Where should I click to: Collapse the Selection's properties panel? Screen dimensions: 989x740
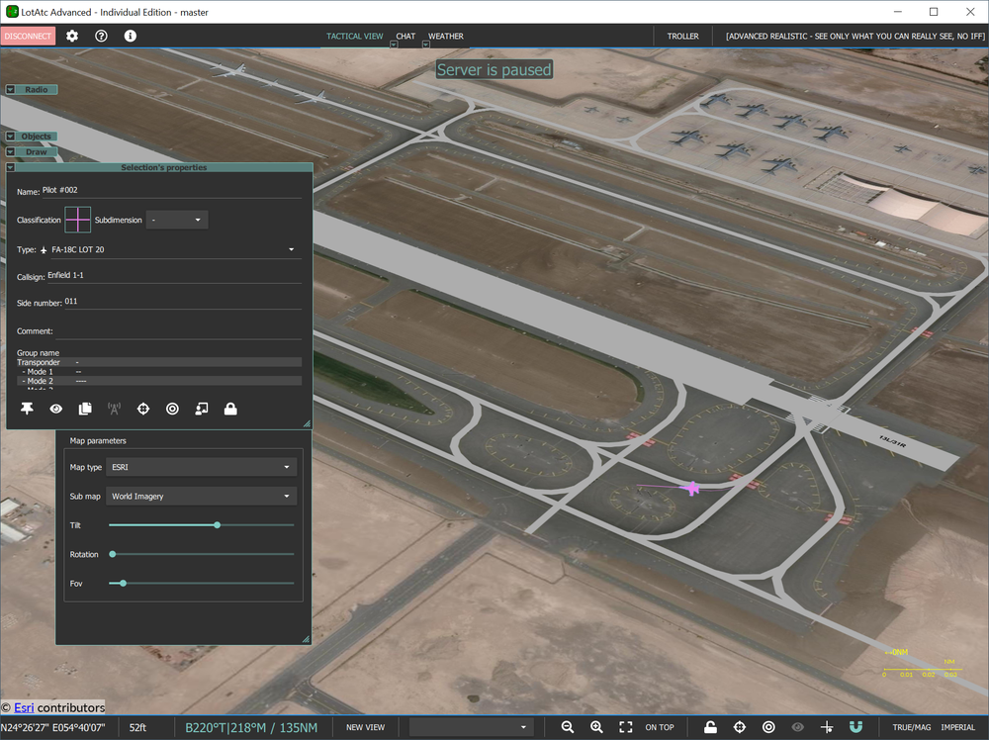coord(11,168)
